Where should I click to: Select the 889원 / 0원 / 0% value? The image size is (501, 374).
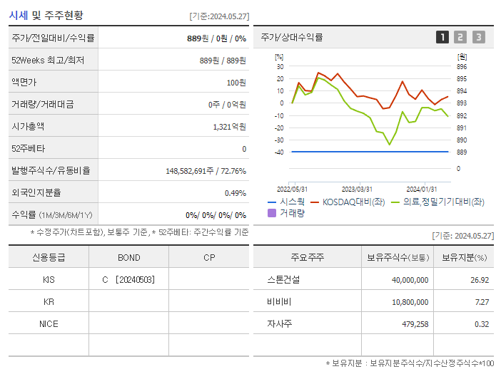(x=216, y=38)
